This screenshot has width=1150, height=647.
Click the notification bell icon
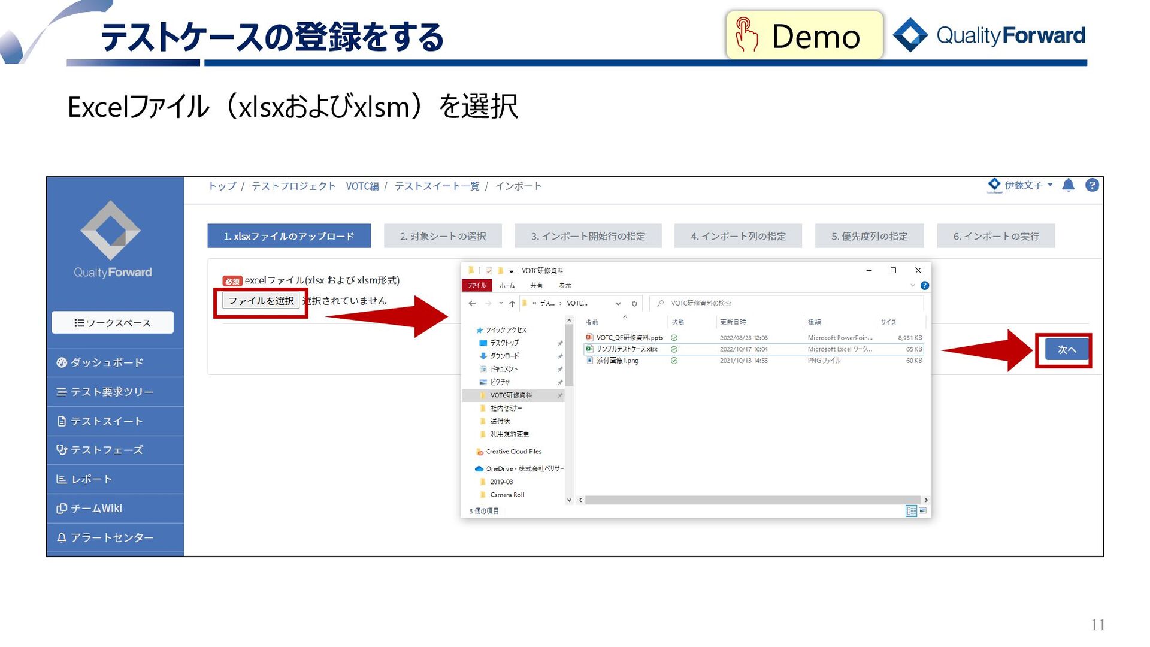1068,185
